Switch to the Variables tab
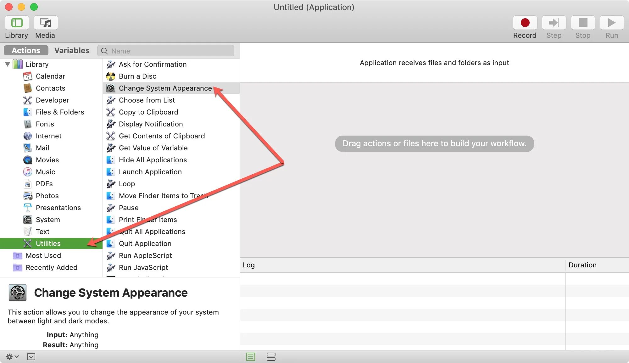Viewport: 629px width, 363px height. click(72, 51)
